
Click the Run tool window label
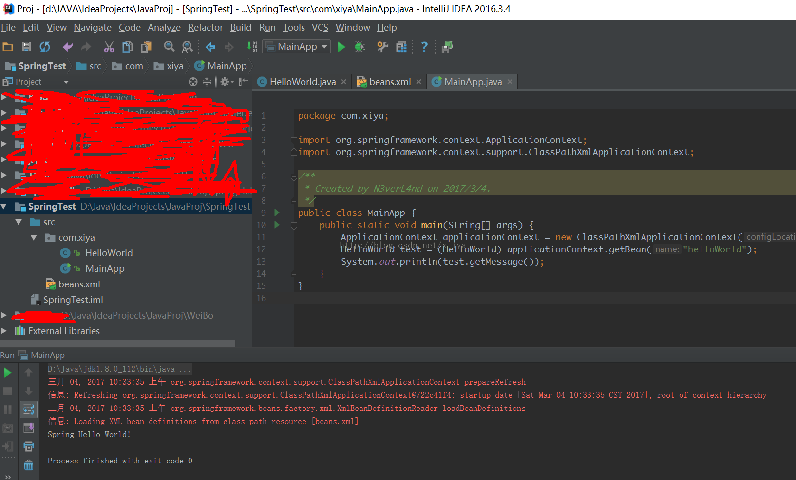(x=7, y=355)
